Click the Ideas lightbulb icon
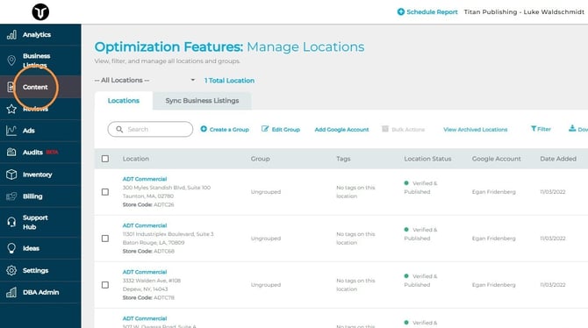The image size is (588, 328). 11,248
